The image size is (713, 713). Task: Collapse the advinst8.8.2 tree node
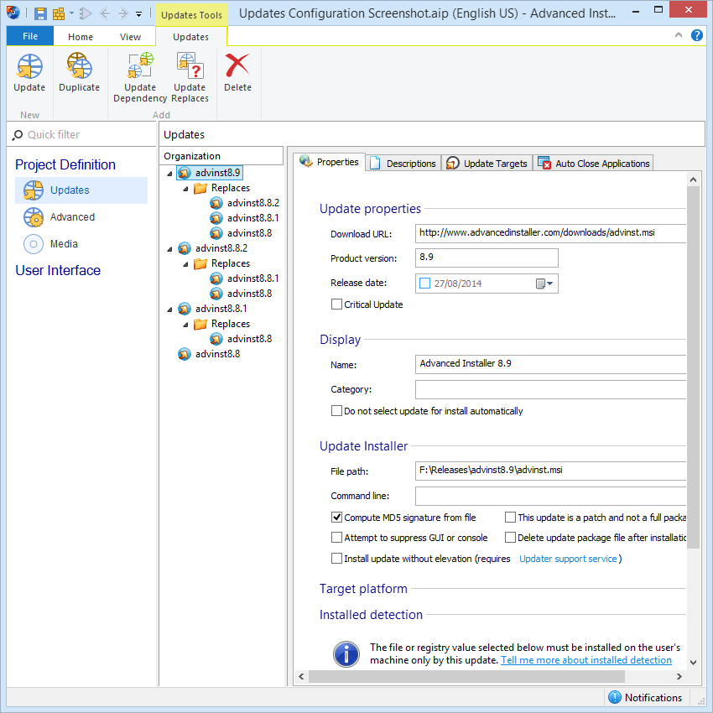click(x=169, y=249)
